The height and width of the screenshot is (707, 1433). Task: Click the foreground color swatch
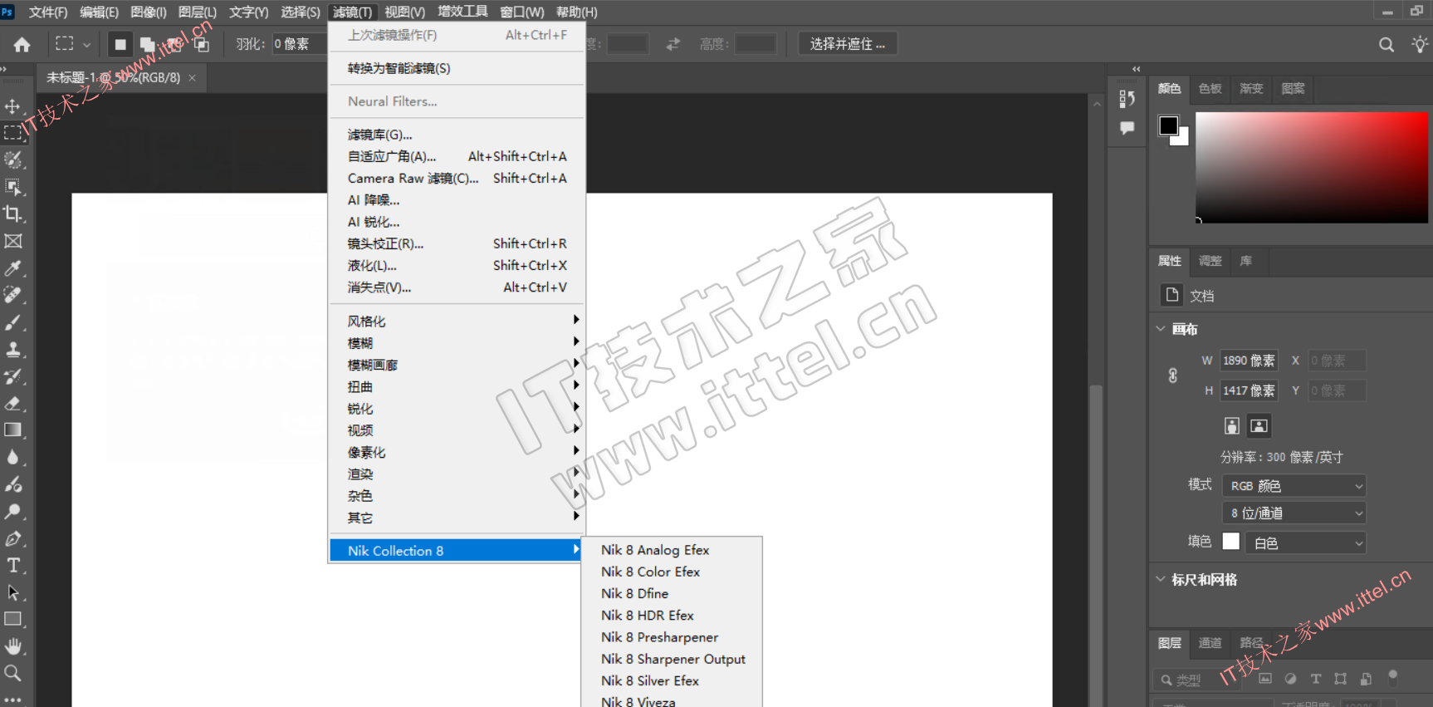click(x=1168, y=125)
